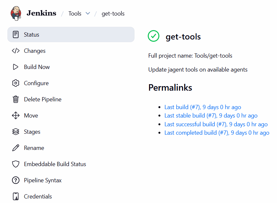277x203 pixels.
Task: Click the Rename pencil icon
Action: [16, 148]
